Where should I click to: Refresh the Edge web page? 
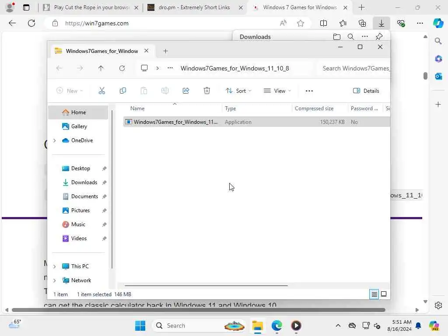coord(31,23)
